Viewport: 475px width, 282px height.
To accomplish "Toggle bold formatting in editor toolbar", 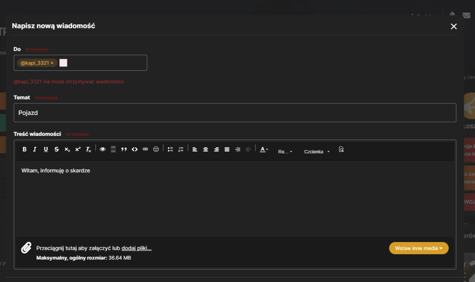I will pyautogui.click(x=25, y=149).
